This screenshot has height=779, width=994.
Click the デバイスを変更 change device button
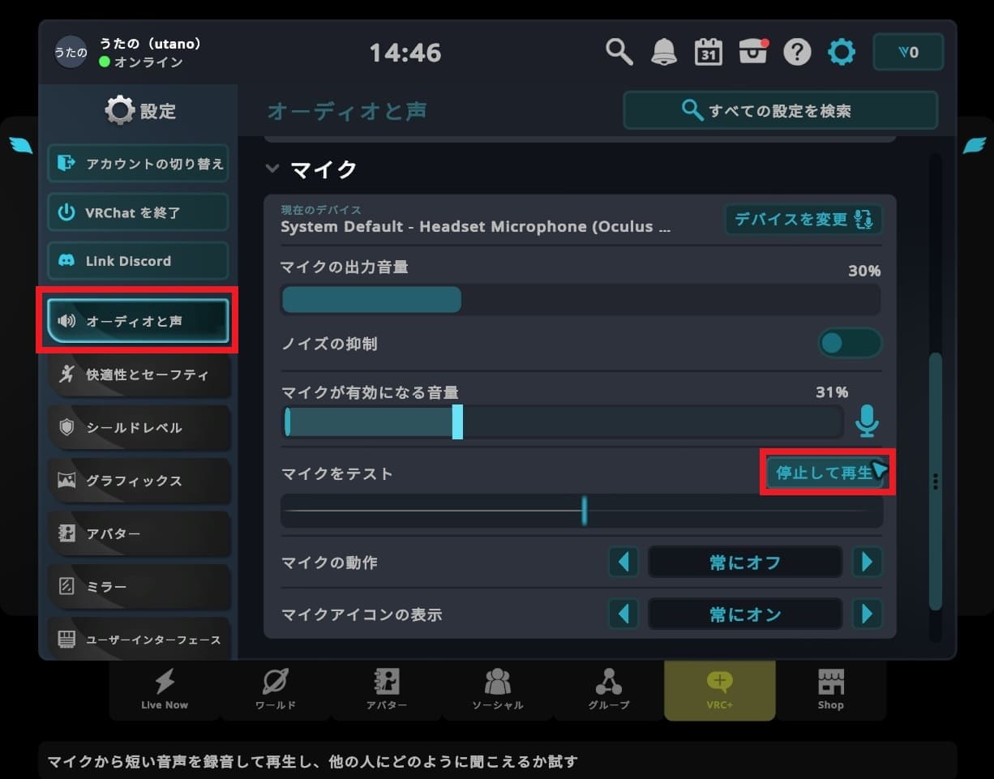(x=803, y=219)
